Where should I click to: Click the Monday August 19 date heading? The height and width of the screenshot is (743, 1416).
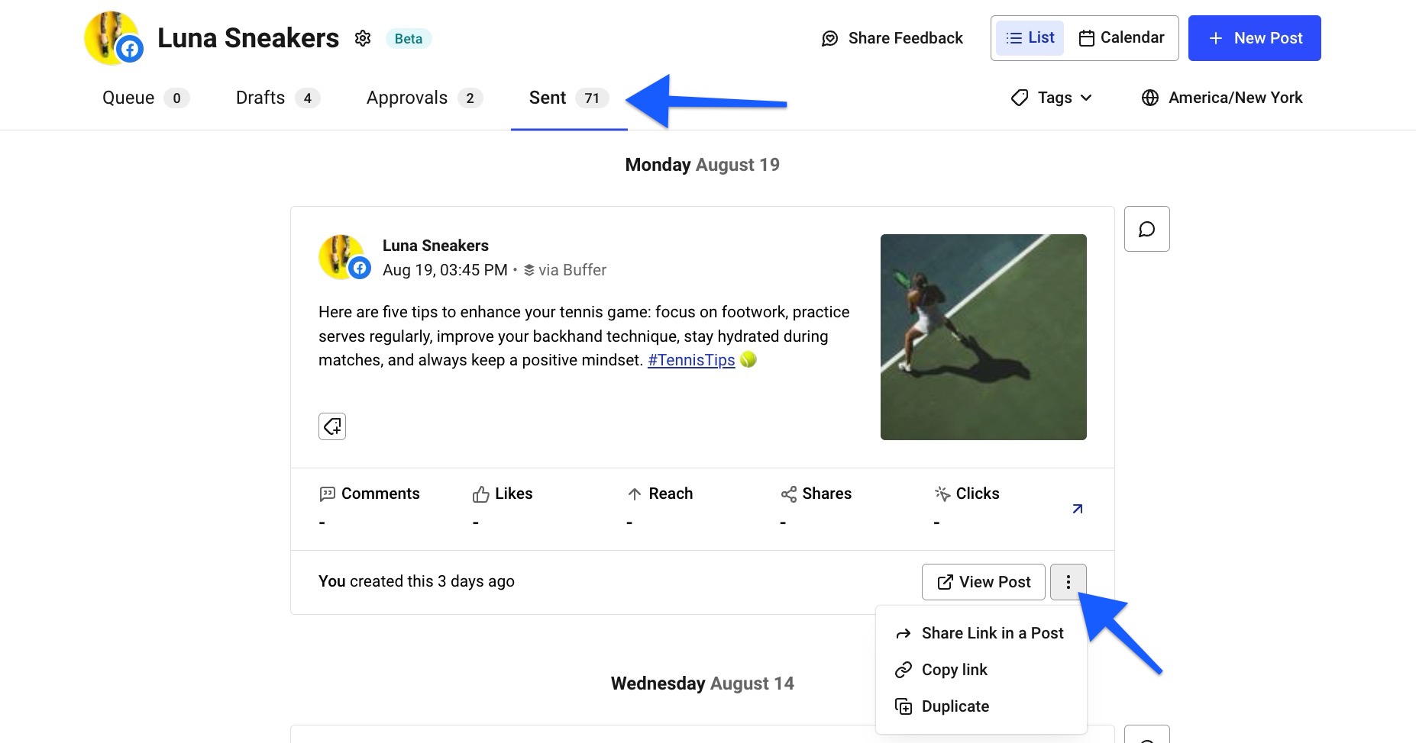(x=703, y=165)
